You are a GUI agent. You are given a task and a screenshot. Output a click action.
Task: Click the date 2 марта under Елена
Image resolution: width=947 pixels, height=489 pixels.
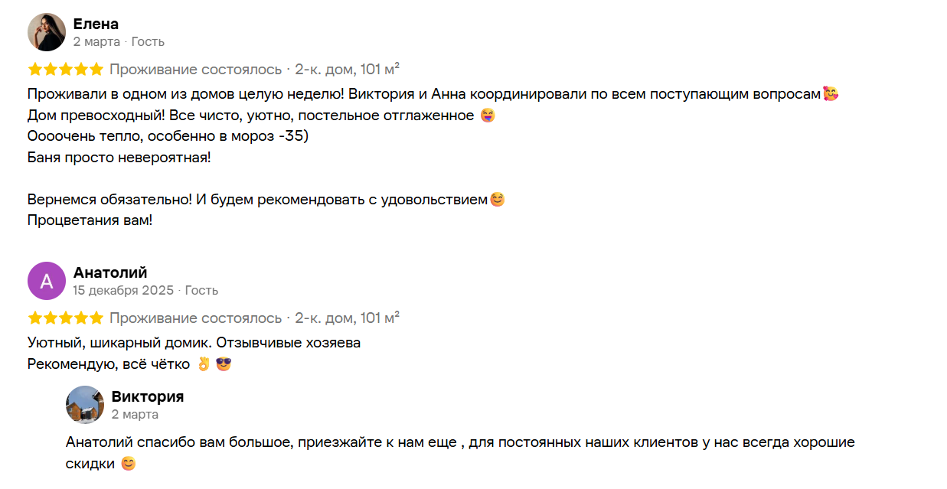tap(96, 41)
